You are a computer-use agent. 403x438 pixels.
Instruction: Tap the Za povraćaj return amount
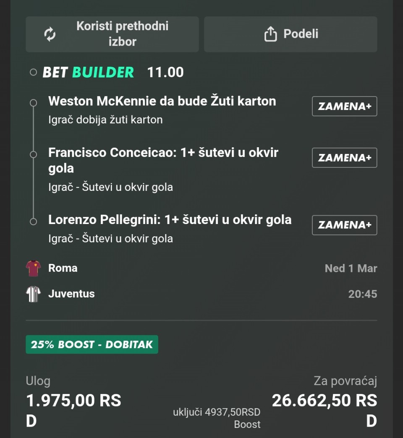pyautogui.click(x=324, y=401)
